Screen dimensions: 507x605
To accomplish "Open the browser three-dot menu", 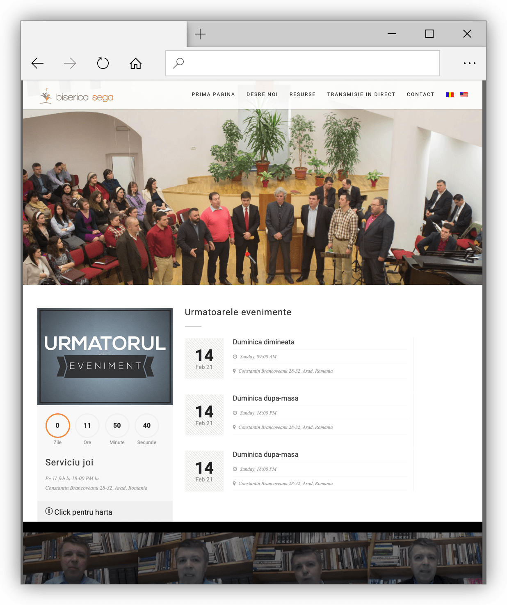I will (x=470, y=63).
